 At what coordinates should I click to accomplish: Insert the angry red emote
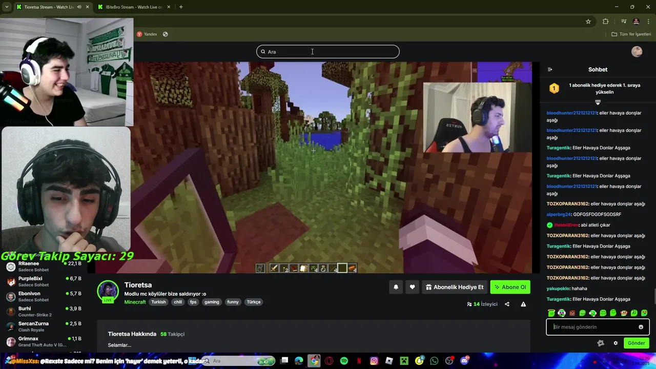coord(572,313)
